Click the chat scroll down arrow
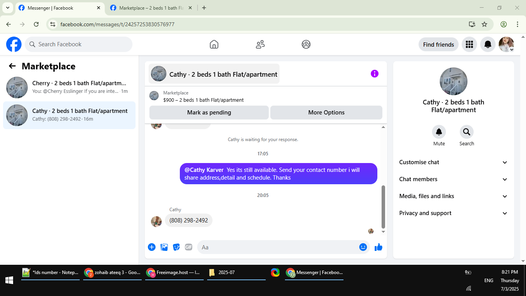The height and width of the screenshot is (296, 526). pyautogui.click(x=383, y=232)
